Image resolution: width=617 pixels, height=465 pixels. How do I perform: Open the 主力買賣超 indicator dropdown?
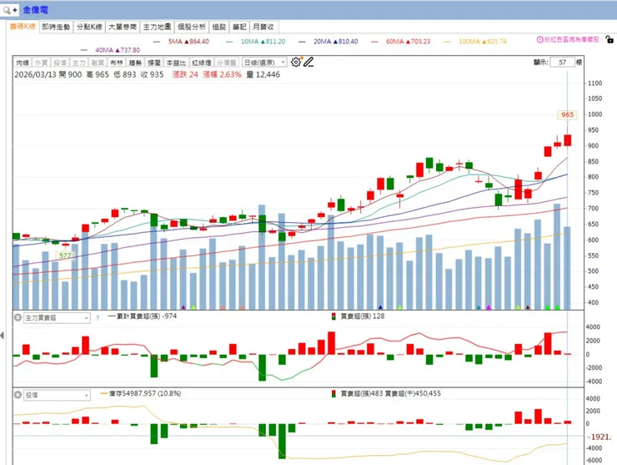(x=57, y=317)
